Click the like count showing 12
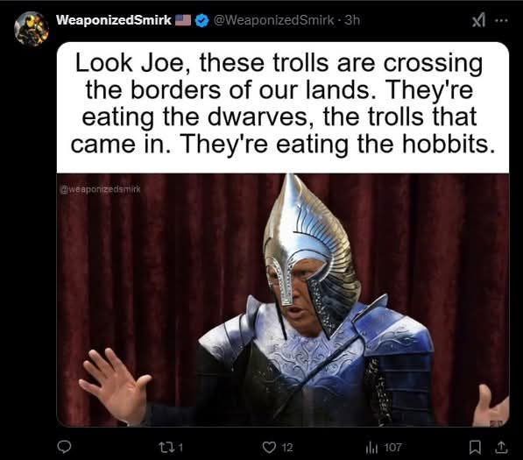 click(x=286, y=448)
